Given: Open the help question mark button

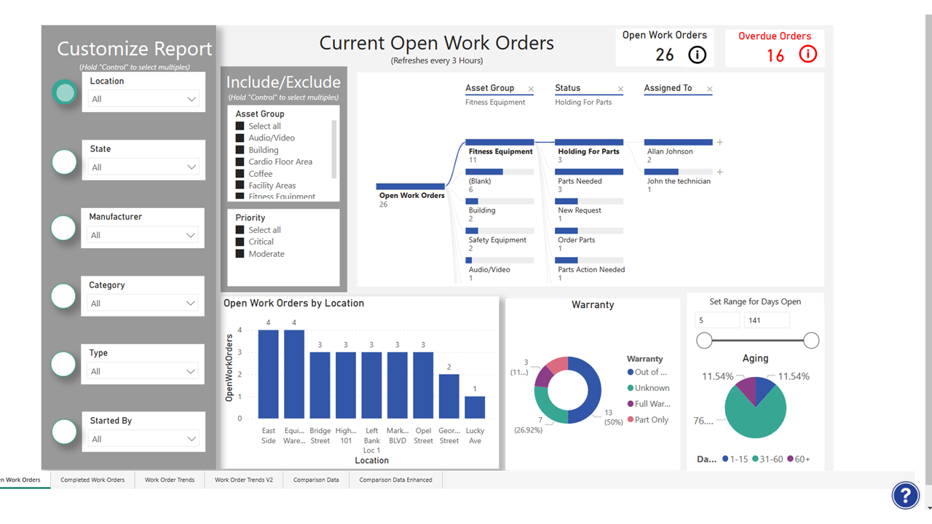Looking at the screenshot, I should (906, 496).
